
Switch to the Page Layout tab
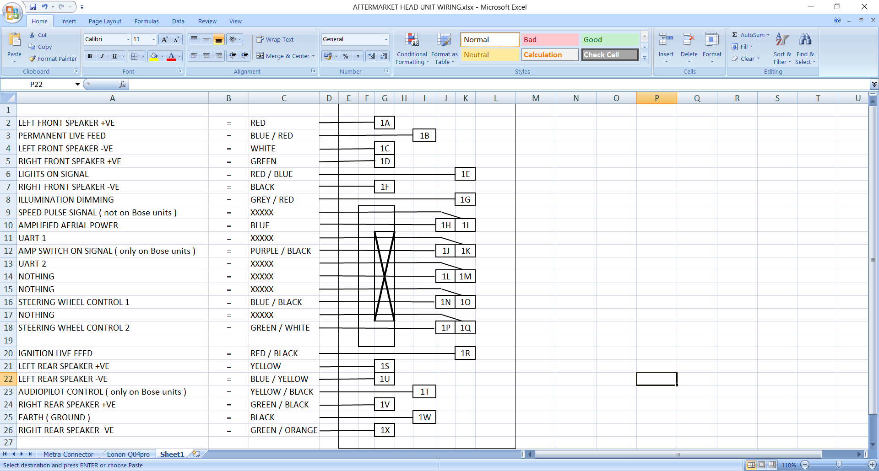click(105, 21)
